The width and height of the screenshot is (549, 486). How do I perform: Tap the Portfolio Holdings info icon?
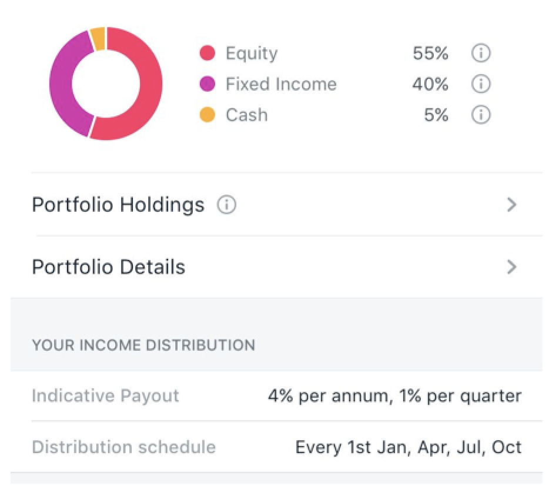pyautogui.click(x=226, y=205)
